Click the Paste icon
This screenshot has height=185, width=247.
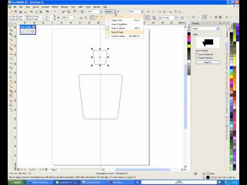tap(41, 12)
